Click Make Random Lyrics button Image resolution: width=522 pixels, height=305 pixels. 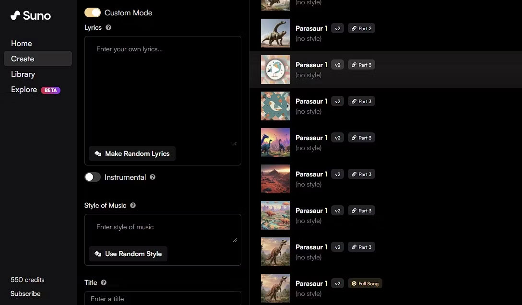tap(132, 153)
